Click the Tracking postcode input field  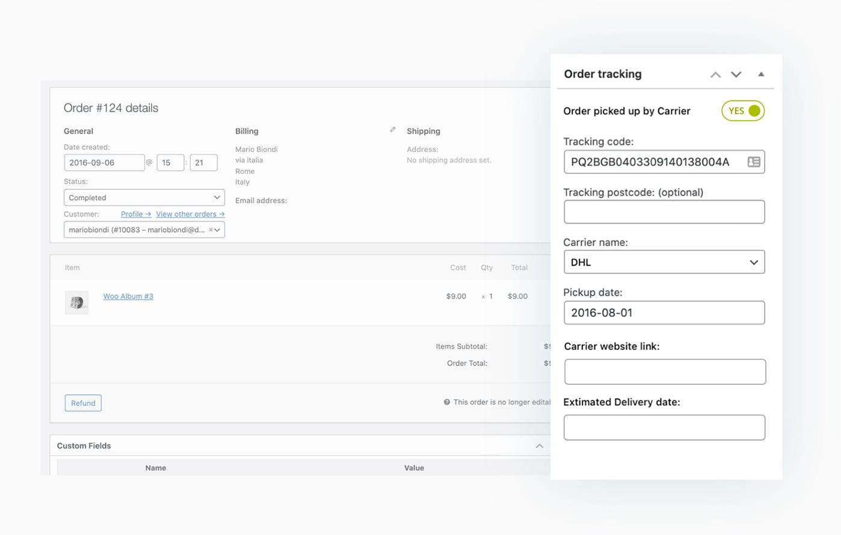(x=664, y=212)
